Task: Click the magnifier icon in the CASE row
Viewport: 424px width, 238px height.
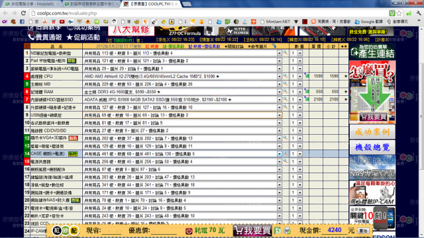Action: pos(285,153)
